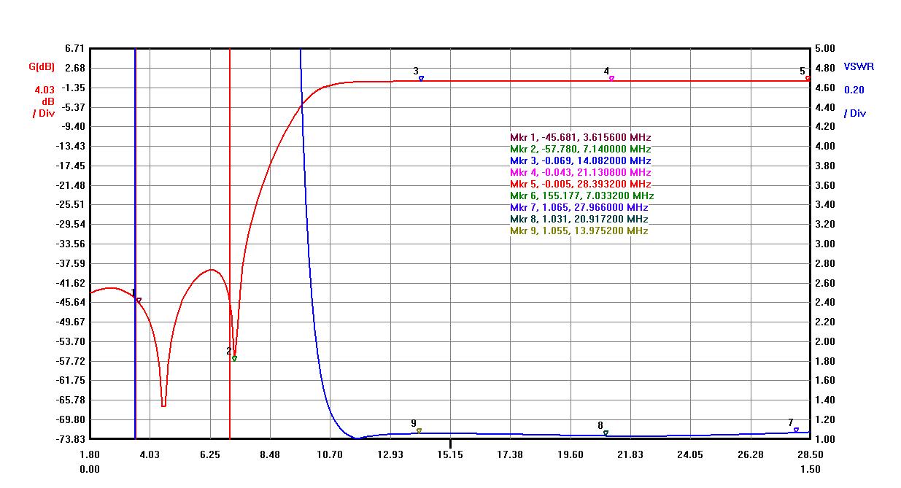Click marker 1 triangle on red gain trace
901x488 pixels.
139,300
